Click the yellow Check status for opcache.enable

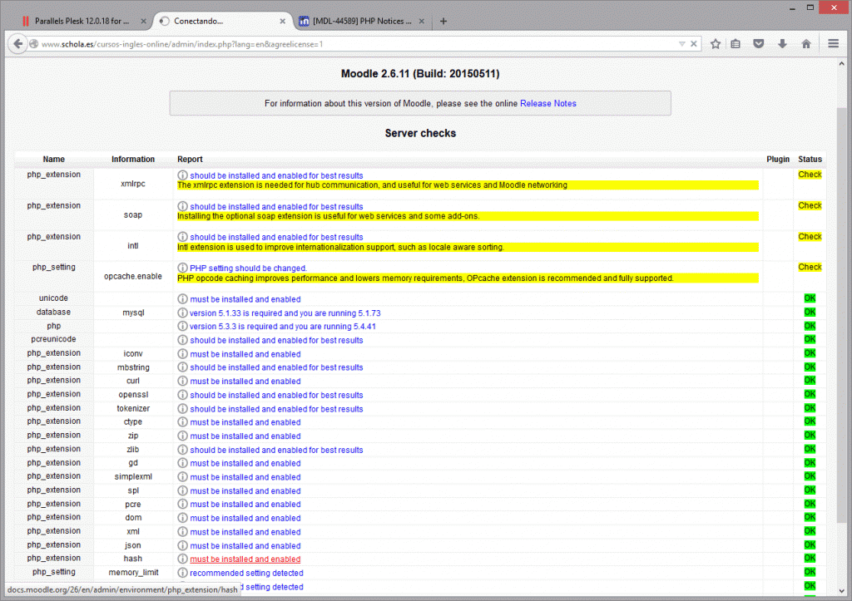click(x=810, y=267)
